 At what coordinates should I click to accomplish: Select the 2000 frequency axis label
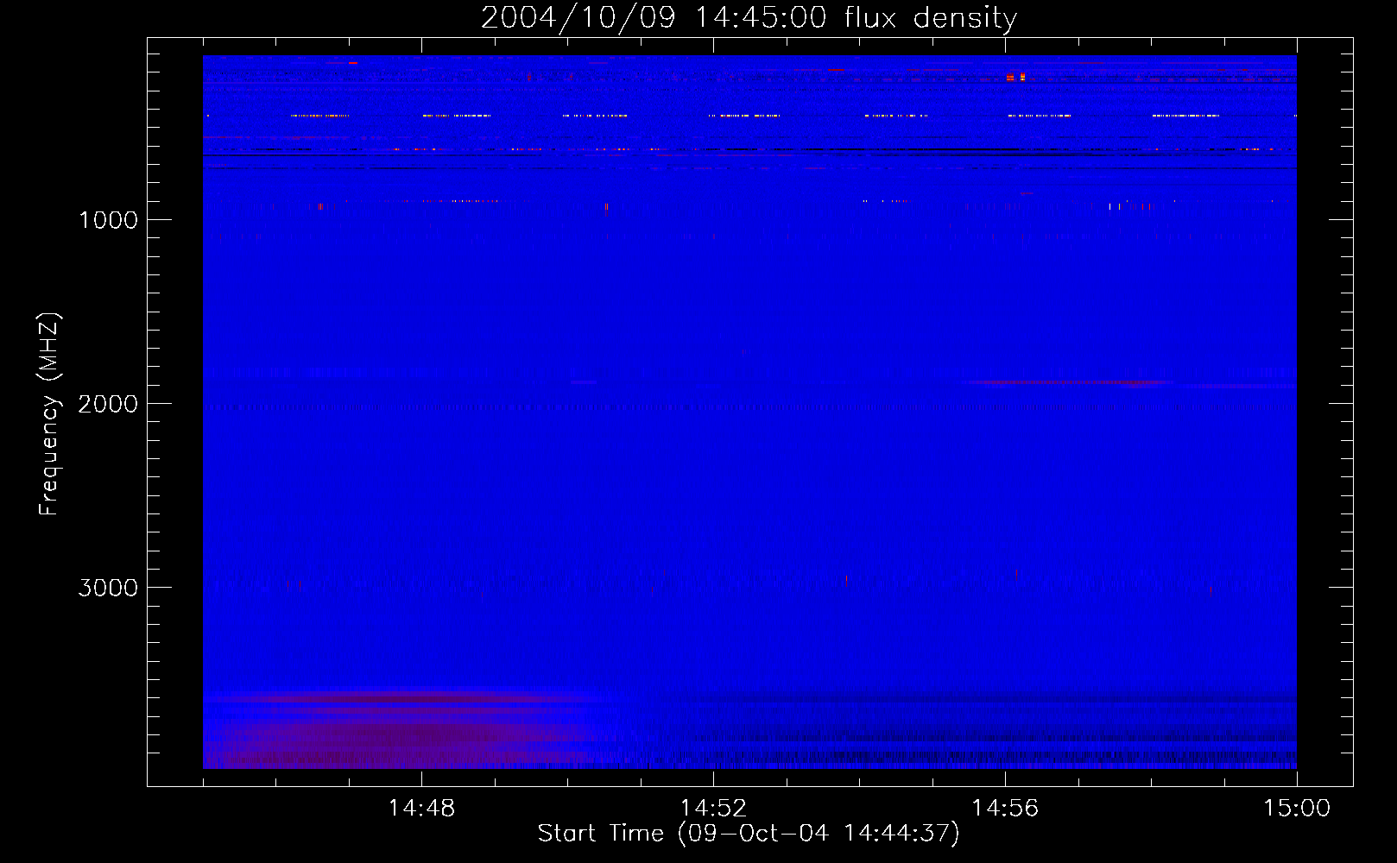click(108, 404)
